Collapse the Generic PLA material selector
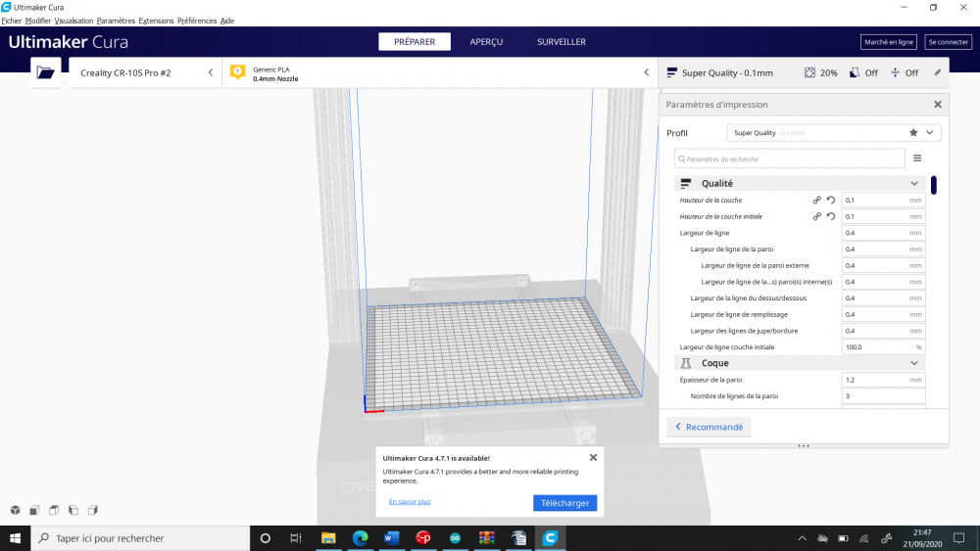This screenshot has width=980, height=551. (x=646, y=72)
